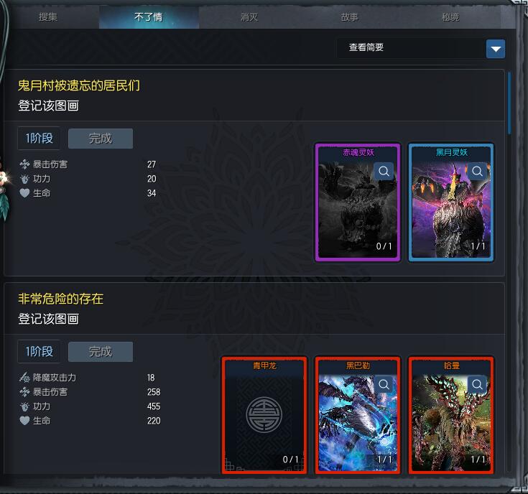The height and width of the screenshot is (494, 528).
Task: Switch to the 消灭 tab
Action: click(x=249, y=17)
